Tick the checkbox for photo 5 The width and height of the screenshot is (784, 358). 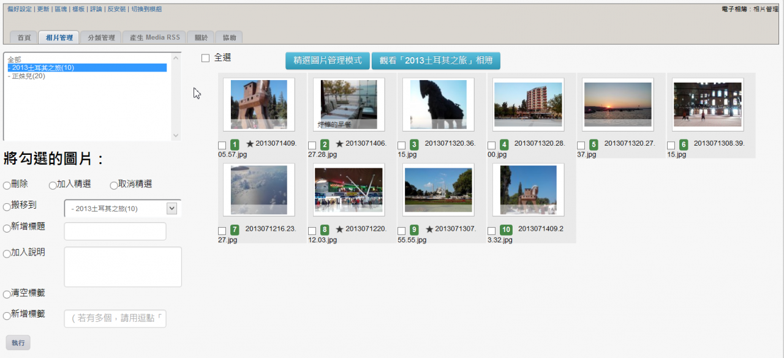[x=581, y=146]
